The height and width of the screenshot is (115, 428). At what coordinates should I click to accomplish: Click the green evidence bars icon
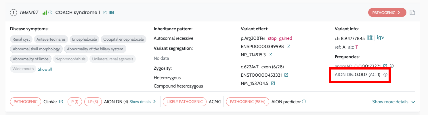tap(45, 13)
